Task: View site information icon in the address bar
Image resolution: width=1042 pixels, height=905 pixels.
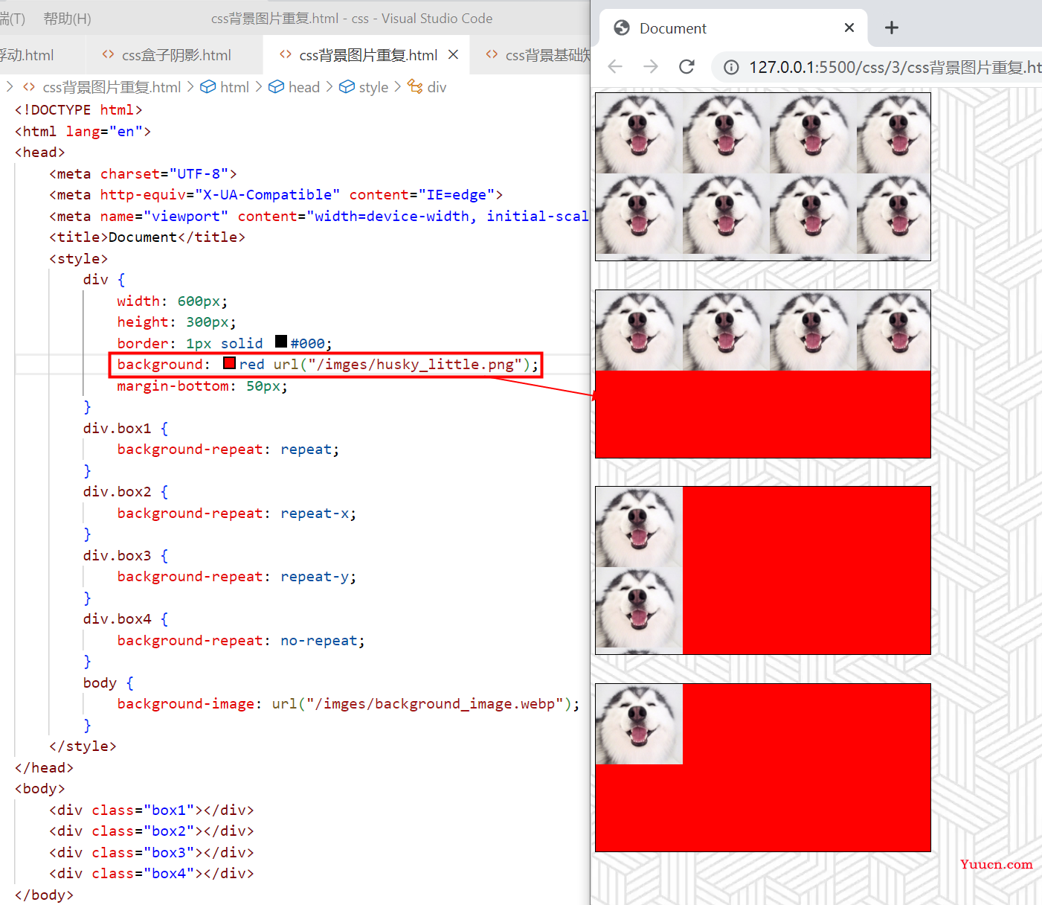Action: click(732, 68)
